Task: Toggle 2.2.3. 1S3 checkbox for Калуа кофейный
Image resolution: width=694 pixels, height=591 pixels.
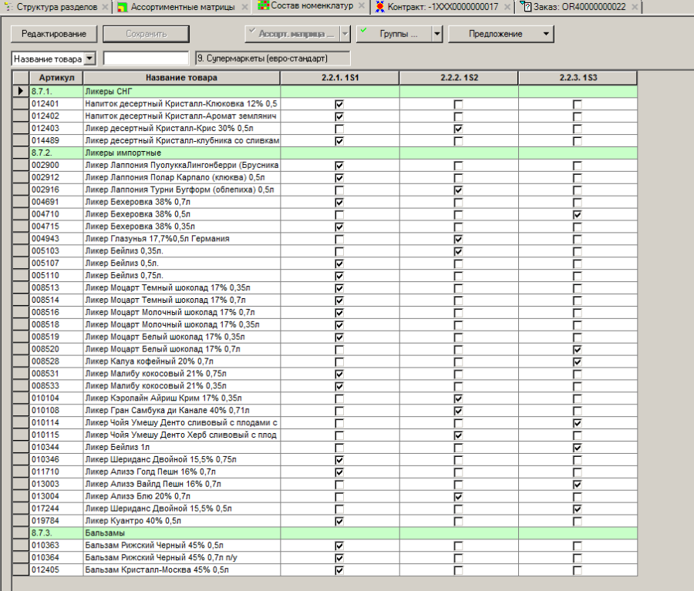Action: [577, 362]
